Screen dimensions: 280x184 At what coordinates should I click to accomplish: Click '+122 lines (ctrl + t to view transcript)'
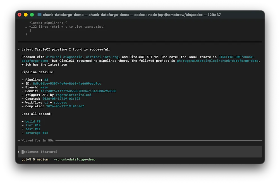67,27
